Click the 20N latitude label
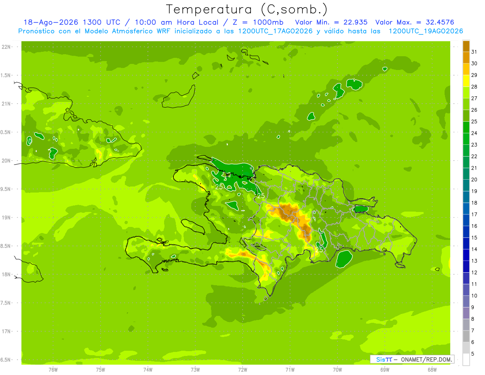 6,161
